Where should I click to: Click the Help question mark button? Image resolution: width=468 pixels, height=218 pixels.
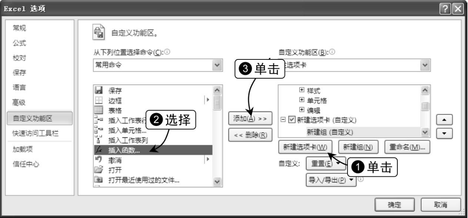coord(445,9)
